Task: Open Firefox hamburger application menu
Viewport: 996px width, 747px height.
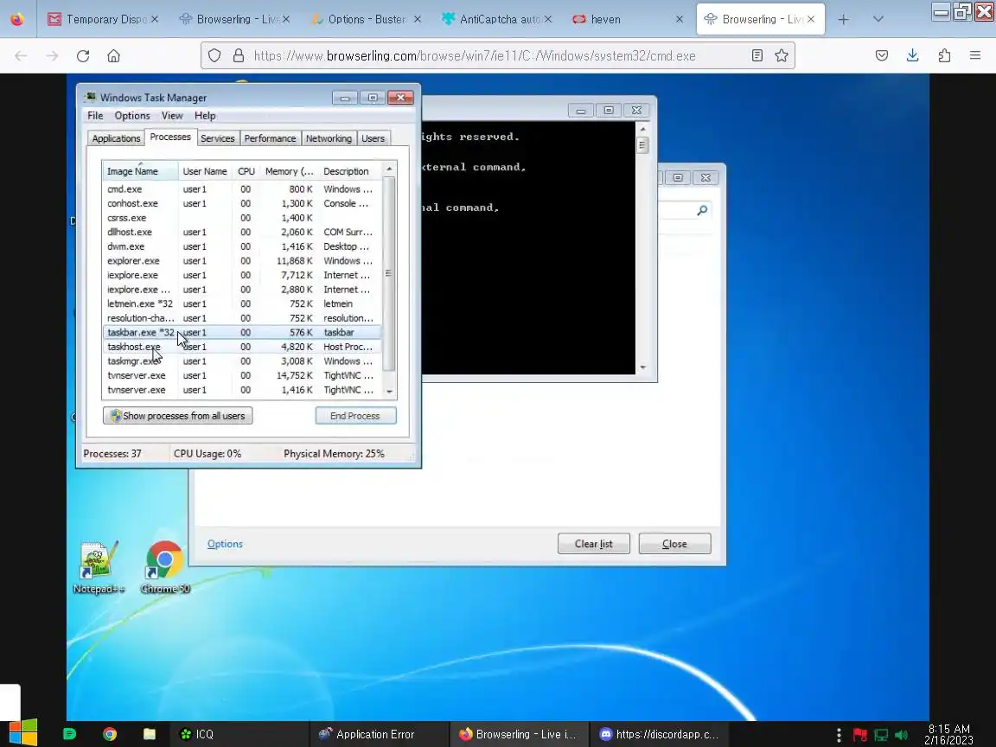Action: pos(975,56)
